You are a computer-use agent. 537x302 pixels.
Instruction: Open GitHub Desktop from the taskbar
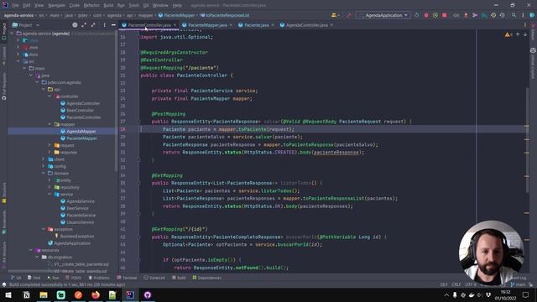click(x=148, y=294)
